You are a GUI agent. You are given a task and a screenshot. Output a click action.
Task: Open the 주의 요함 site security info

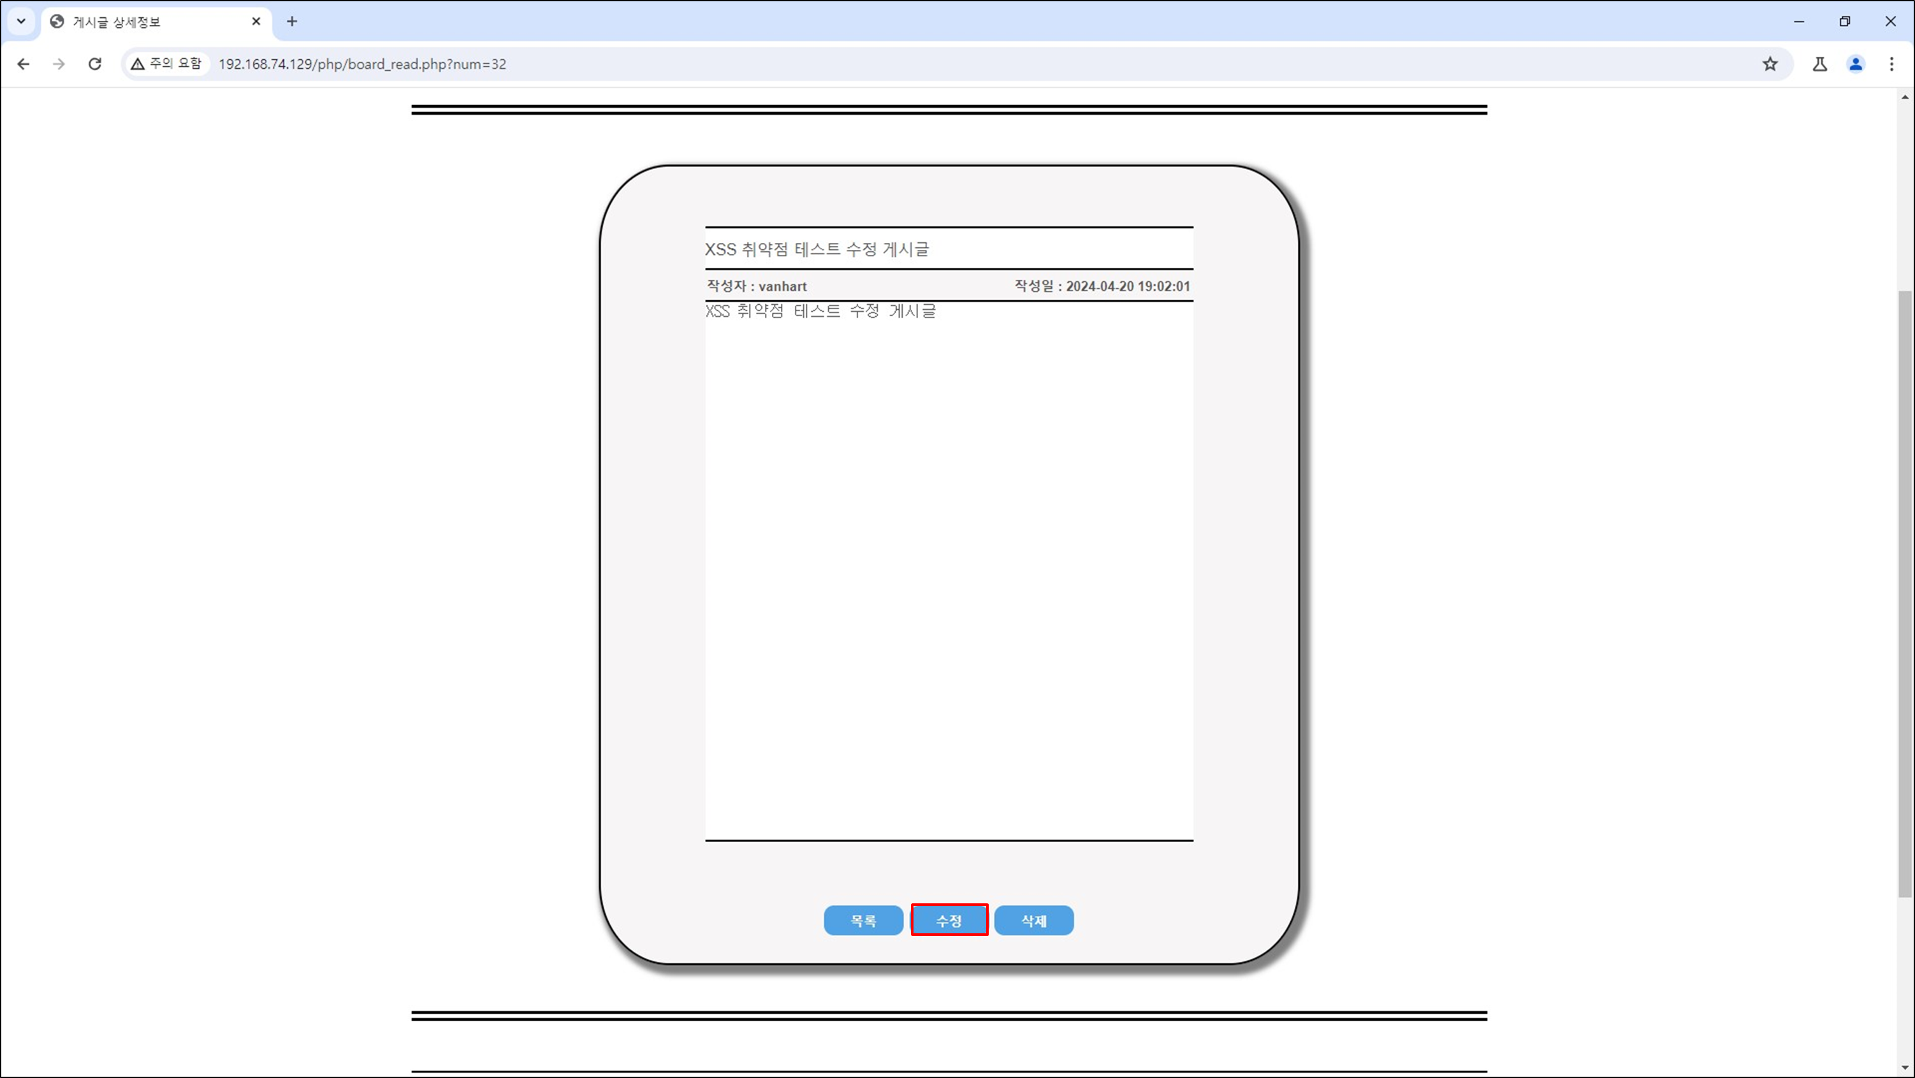tap(166, 64)
